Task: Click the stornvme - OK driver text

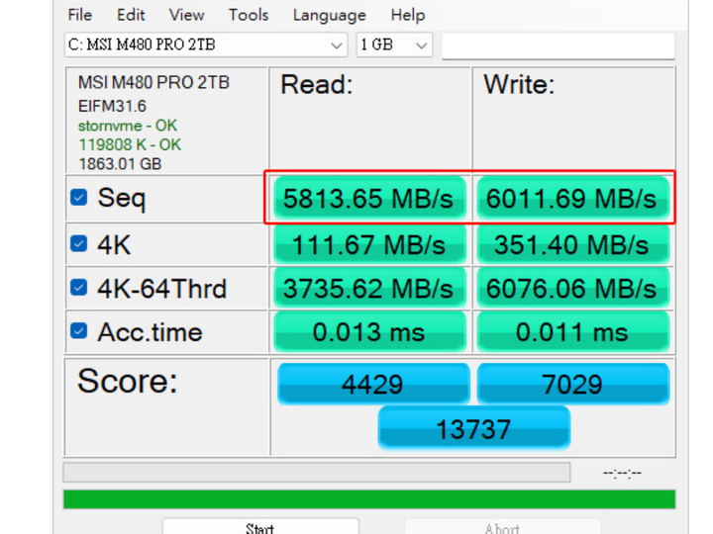Action: (x=128, y=126)
